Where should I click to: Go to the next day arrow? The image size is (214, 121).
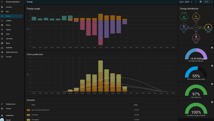tap(196, 2)
